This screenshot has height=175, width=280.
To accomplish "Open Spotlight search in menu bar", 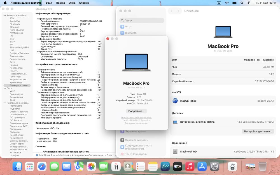I will click(x=242, y=3).
